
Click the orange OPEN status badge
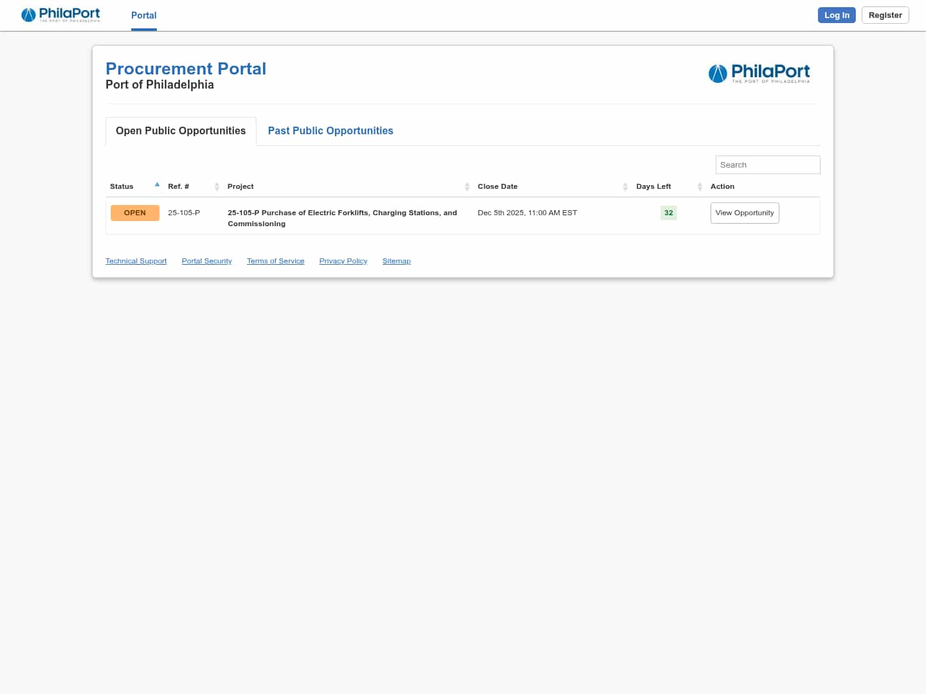point(134,213)
